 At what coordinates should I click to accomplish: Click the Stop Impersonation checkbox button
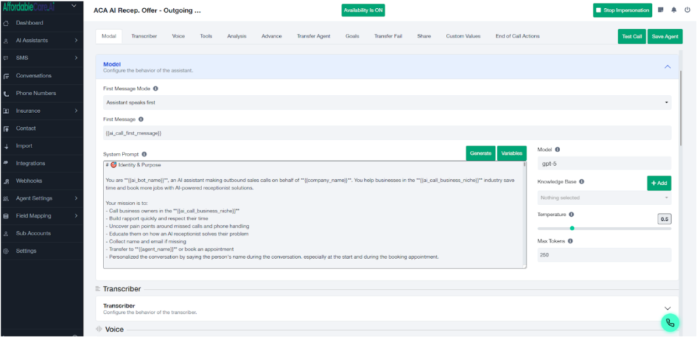pyautogui.click(x=622, y=10)
